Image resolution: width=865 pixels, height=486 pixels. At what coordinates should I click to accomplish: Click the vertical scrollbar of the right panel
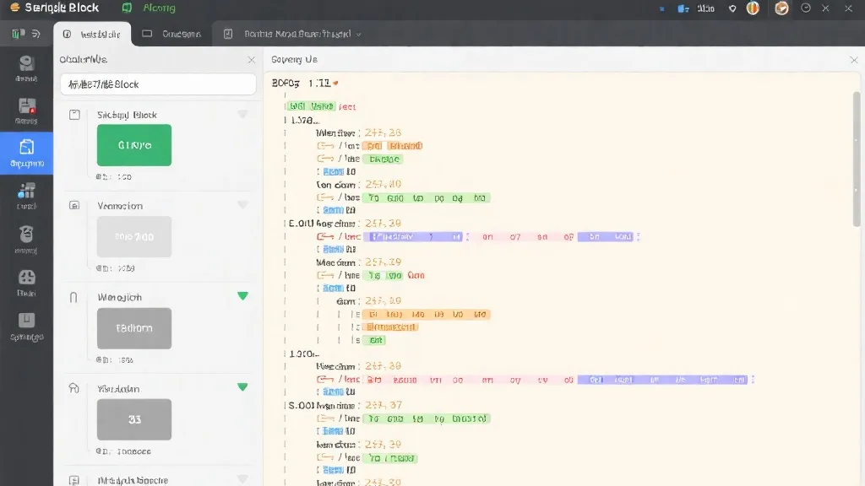pyautogui.click(x=857, y=159)
